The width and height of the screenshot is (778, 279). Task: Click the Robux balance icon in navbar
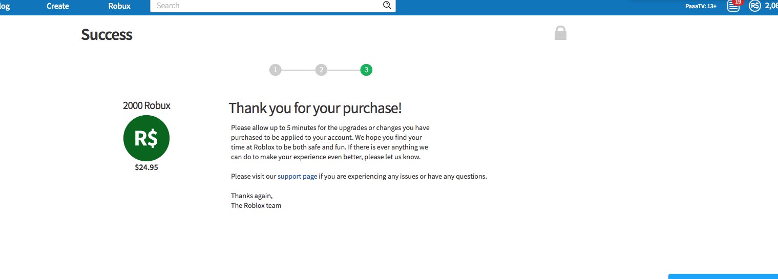pos(754,6)
